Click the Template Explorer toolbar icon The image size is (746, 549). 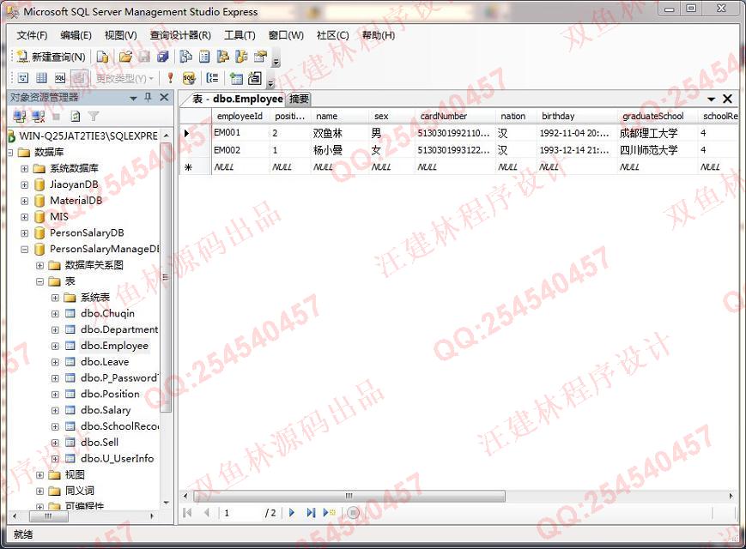[x=241, y=57]
